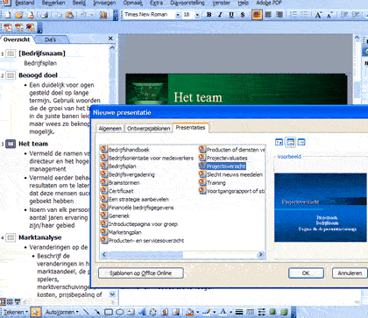Toggle text Shadow button
This screenshot has height=318, width=368.
pyautogui.click(x=243, y=15)
